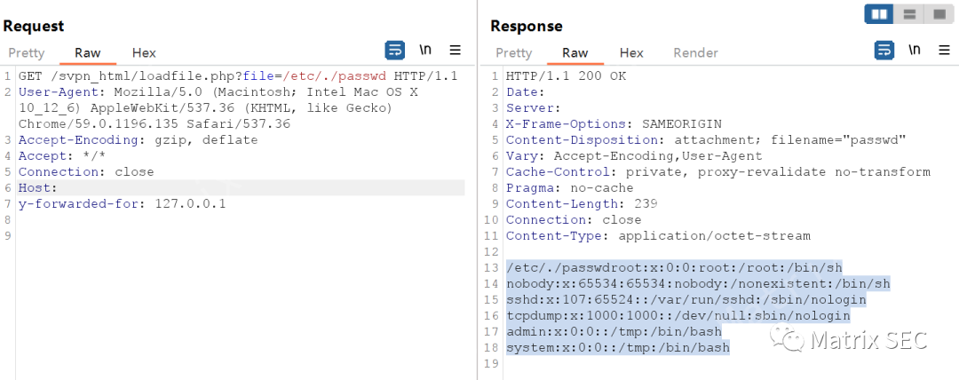
Task: Click nobody:x:65534 passwd entry
Action: coord(698,283)
